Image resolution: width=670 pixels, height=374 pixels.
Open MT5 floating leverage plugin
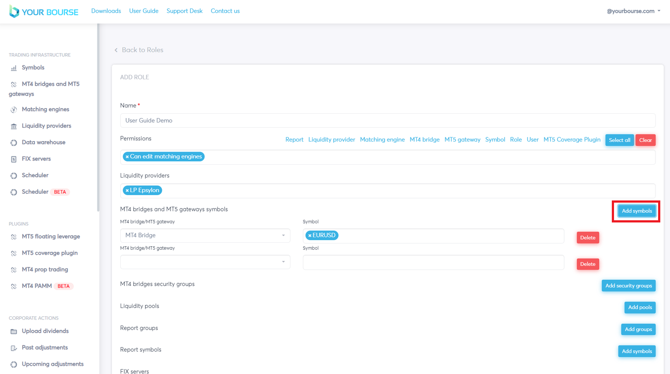[51, 237]
